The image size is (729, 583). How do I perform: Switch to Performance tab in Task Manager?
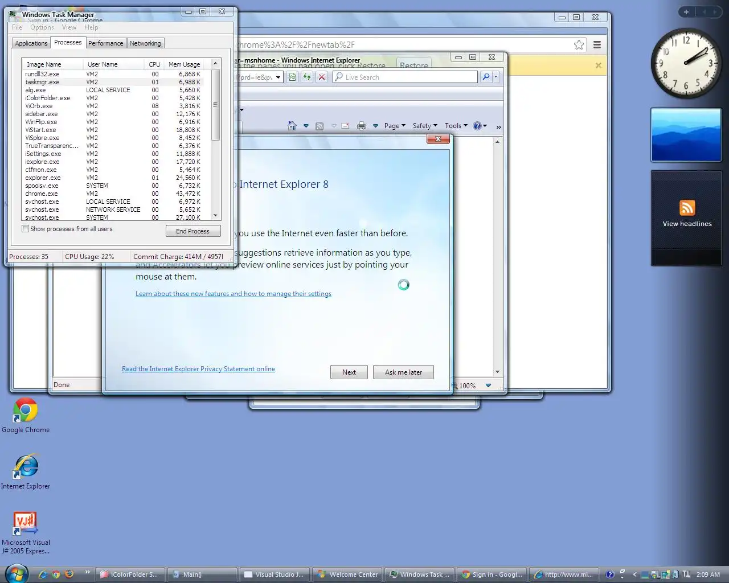pyautogui.click(x=105, y=43)
